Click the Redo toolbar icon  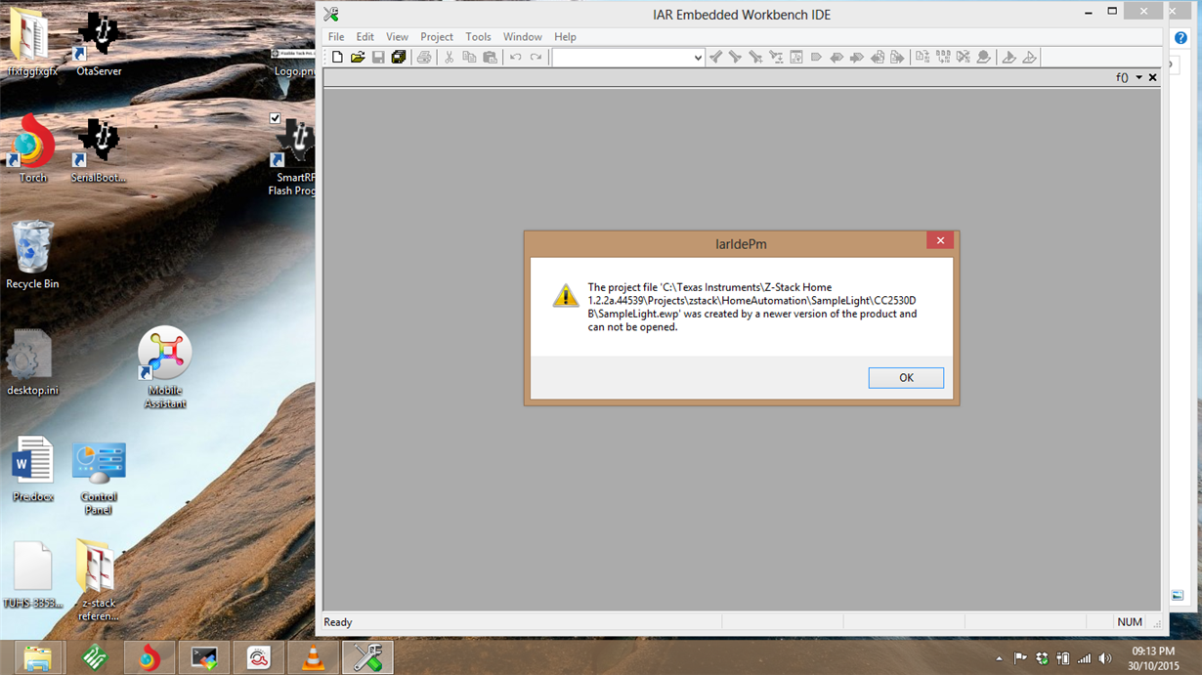click(537, 58)
